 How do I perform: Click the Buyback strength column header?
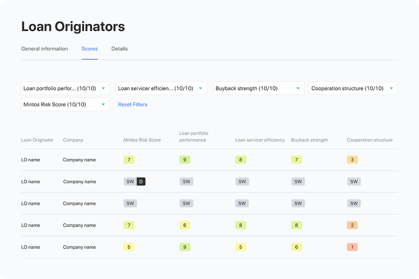click(309, 140)
